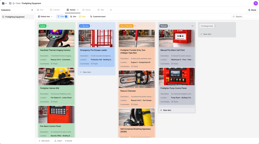Open Manual Fire Alarm Call Point image
Screen dimensions: 259x144
point(177,38)
